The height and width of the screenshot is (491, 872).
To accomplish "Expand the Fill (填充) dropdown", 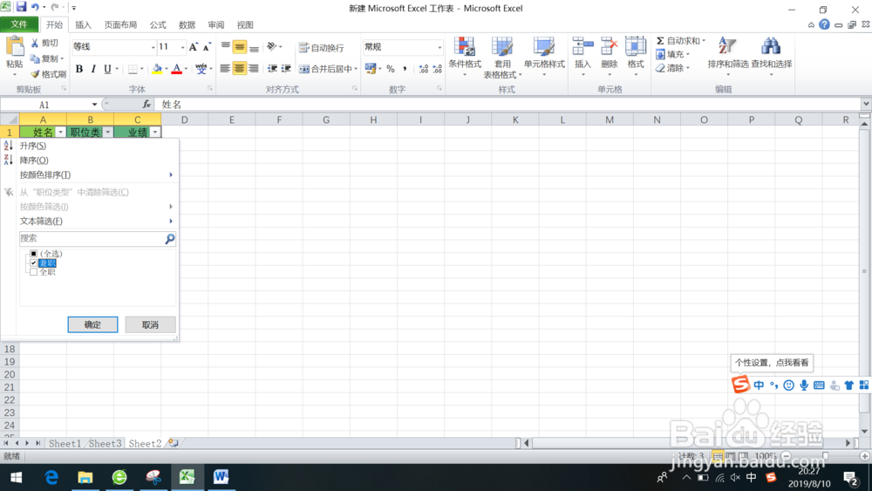I will click(x=687, y=54).
